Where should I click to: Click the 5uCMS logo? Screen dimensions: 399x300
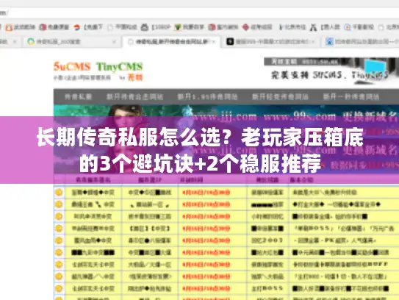point(72,66)
